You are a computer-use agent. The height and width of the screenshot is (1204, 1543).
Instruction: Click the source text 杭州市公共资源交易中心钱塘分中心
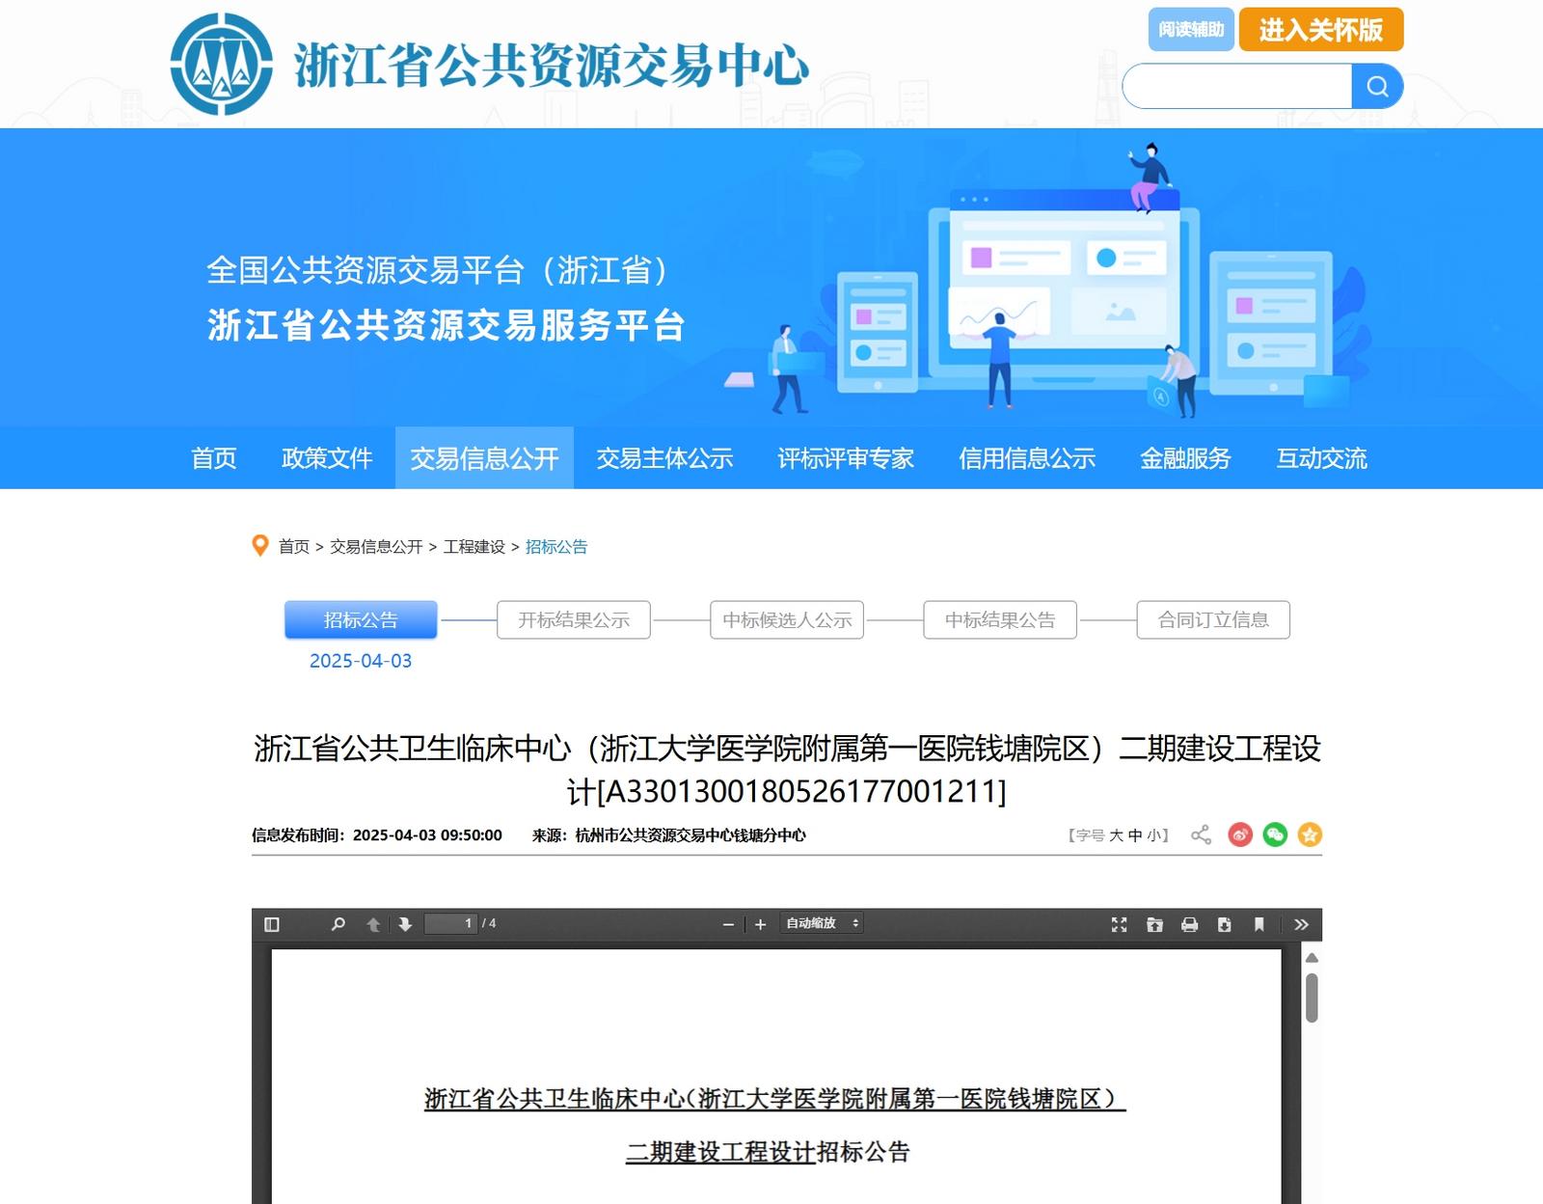click(690, 835)
